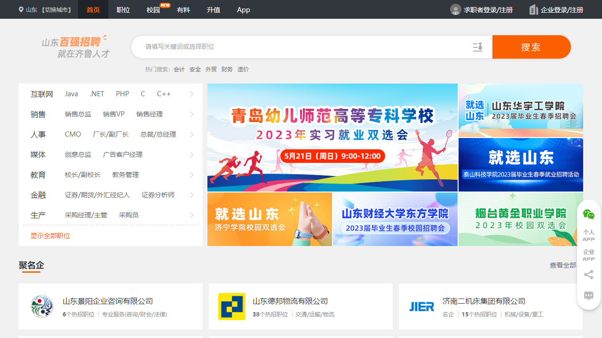Expand the 金融 category arrow
This screenshot has height=338, width=602.
192,195
